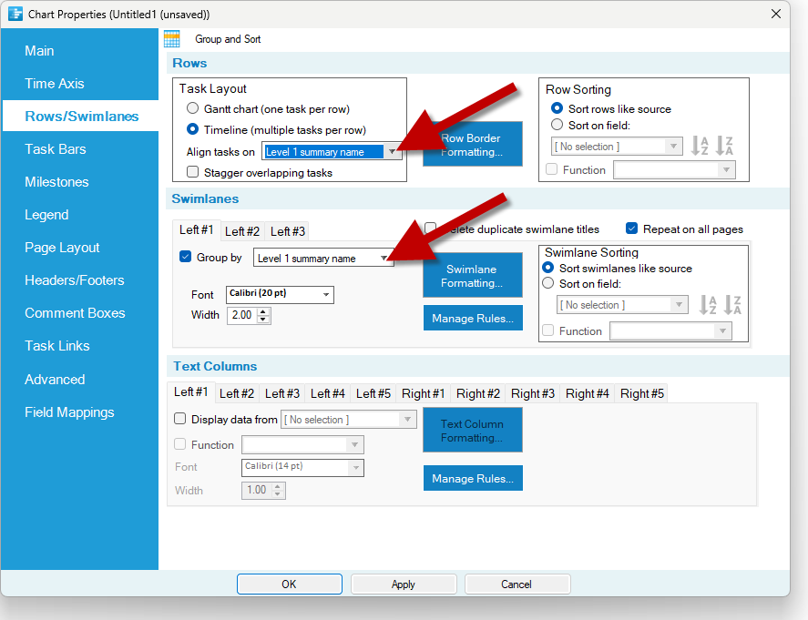
Task: Click descending Z-A sort icon in Row Sorting
Action: pyautogui.click(x=725, y=146)
